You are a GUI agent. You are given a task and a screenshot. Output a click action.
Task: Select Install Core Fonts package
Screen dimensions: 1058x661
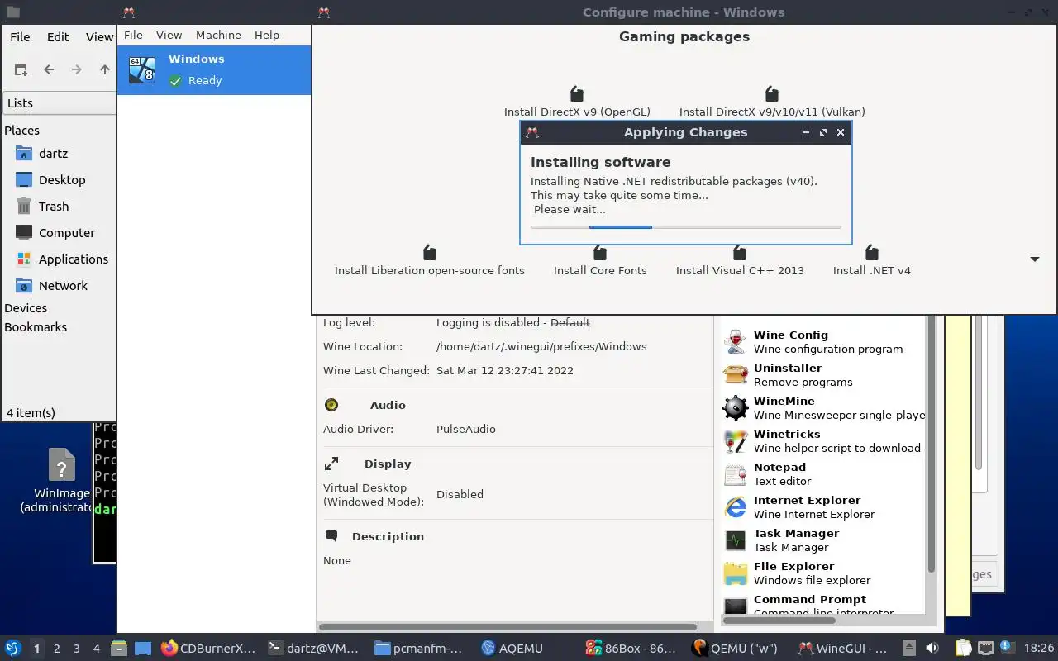(x=600, y=261)
